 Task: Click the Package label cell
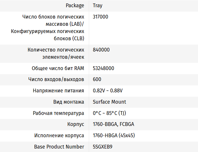click(75, 6)
